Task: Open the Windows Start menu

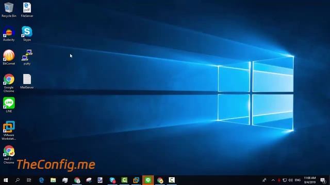Action: (x=6, y=180)
